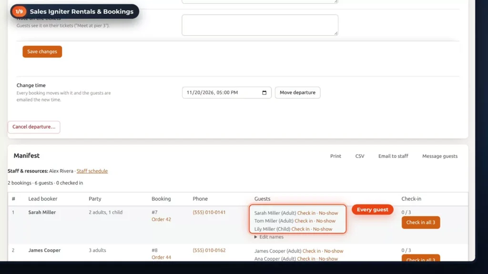Click the '3 adults' party cell

[x=97, y=250]
